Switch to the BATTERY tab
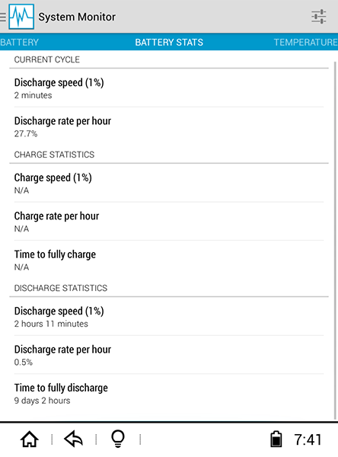338x457 pixels. click(x=19, y=42)
